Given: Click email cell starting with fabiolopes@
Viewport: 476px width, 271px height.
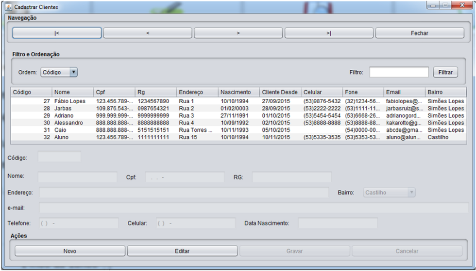Looking at the screenshot, I should pyautogui.click(x=405, y=101).
